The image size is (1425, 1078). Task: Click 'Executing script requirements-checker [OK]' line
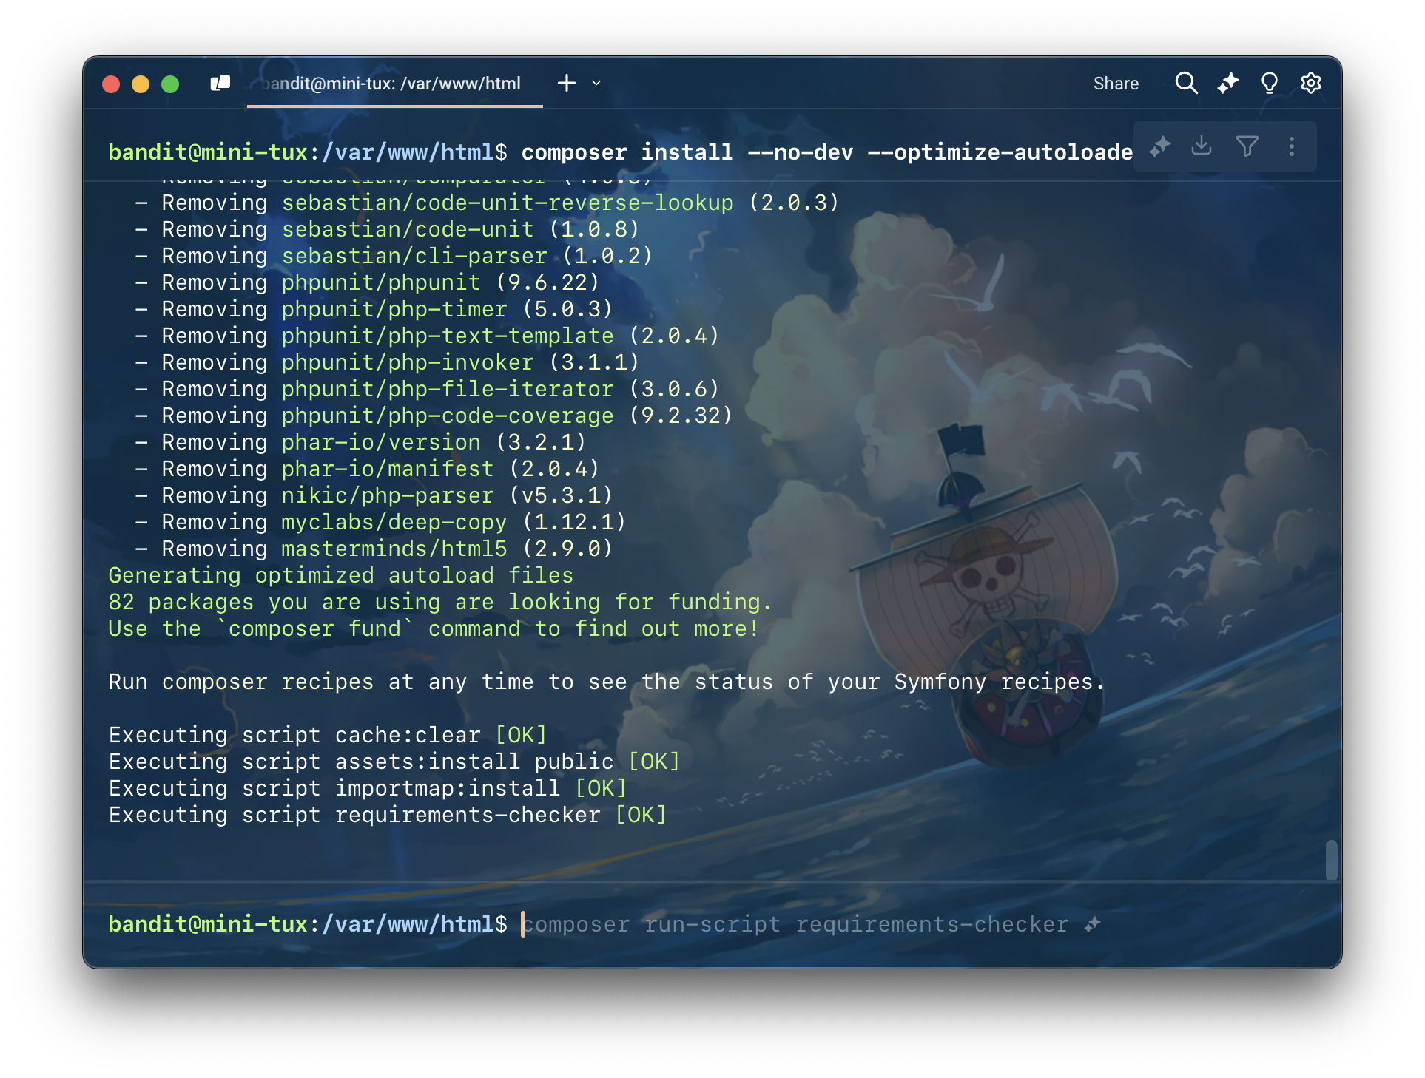(x=388, y=815)
